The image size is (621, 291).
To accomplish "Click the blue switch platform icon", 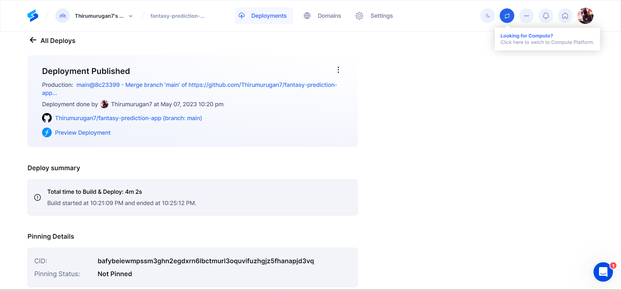I will coord(507,16).
